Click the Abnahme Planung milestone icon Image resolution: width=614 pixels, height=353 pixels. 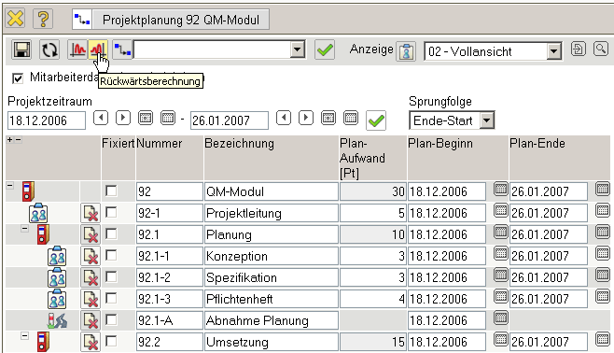point(57,320)
